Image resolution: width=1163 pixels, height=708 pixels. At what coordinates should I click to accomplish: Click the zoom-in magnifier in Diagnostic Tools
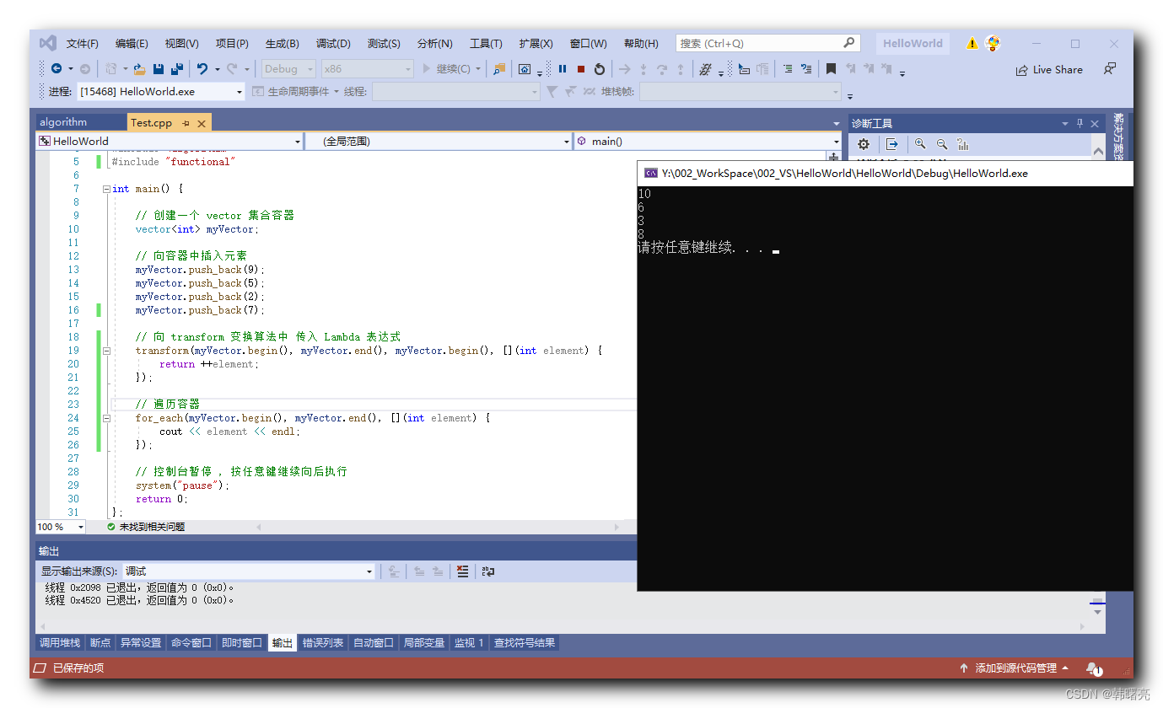pos(920,143)
